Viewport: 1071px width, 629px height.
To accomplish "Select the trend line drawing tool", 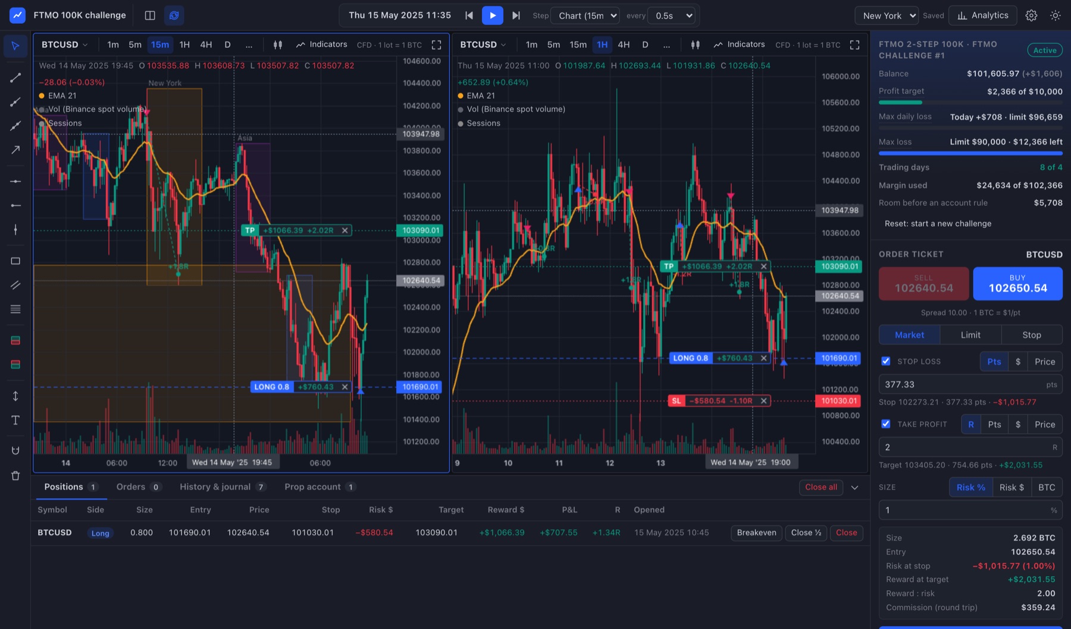I will click(15, 77).
